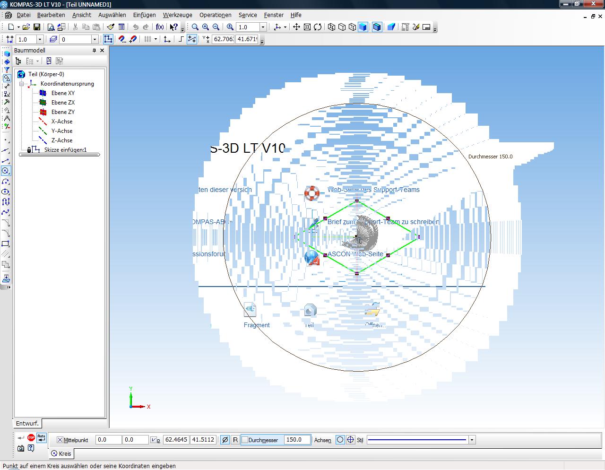605x470 pixels.
Task: Toggle shaded with edges display
Action: 377,27
